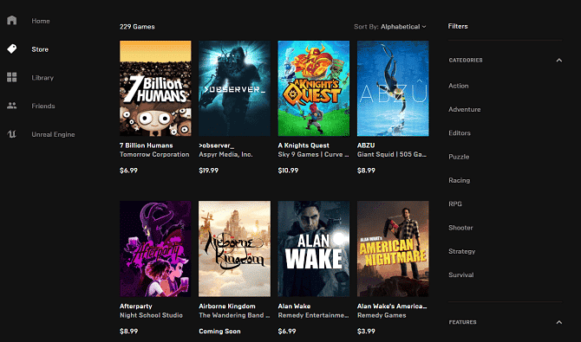Filter by Puzzle category
This screenshot has width=581, height=342.
coord(459,157)
